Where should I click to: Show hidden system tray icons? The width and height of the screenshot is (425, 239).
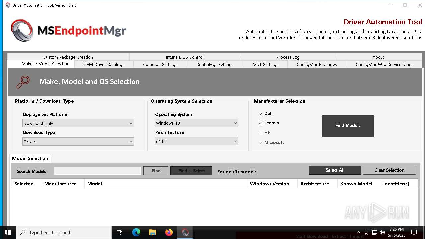tap(358, 232)
